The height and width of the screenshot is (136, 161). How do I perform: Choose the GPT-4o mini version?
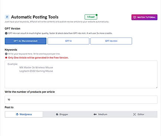point(111,41)
